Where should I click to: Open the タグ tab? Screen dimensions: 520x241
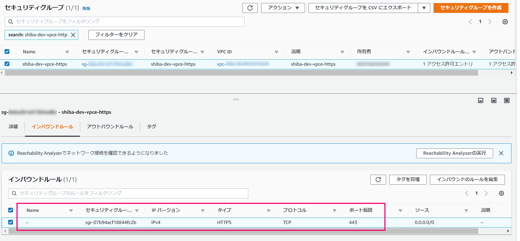(x=151, y=127)
